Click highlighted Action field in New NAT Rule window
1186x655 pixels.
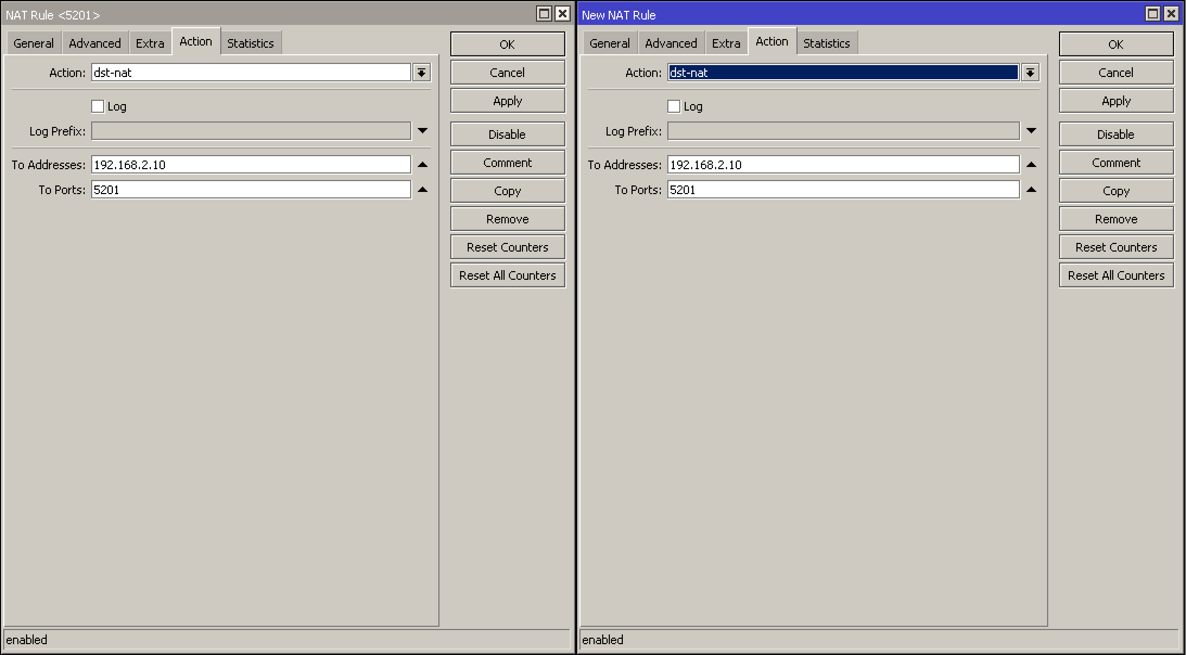(x=844, y=73)
